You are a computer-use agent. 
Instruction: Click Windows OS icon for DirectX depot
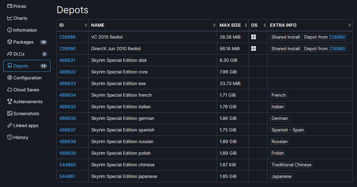click(x=253, y=49)
